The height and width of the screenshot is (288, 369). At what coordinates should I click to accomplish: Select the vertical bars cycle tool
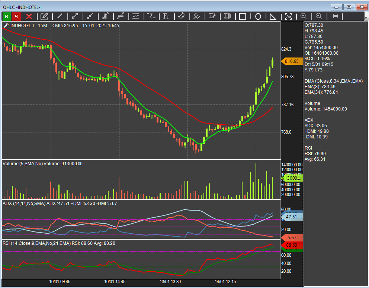pyautogui.click(x=227, y=16)
